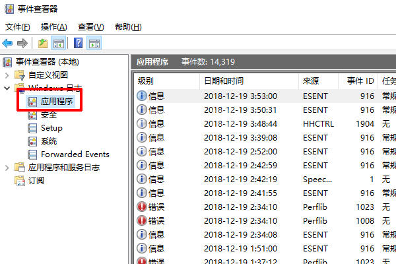Expand the 自定义视图 tree node
Screen dimensions: 396x264
point(7,75)
